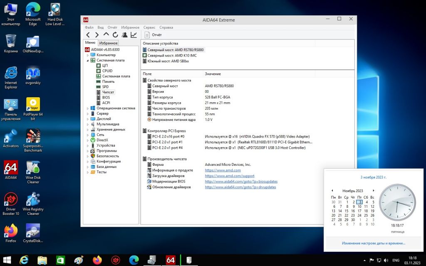
Task: Open CrystalDisk desktop shortcut
Action: tap(33, 233)
